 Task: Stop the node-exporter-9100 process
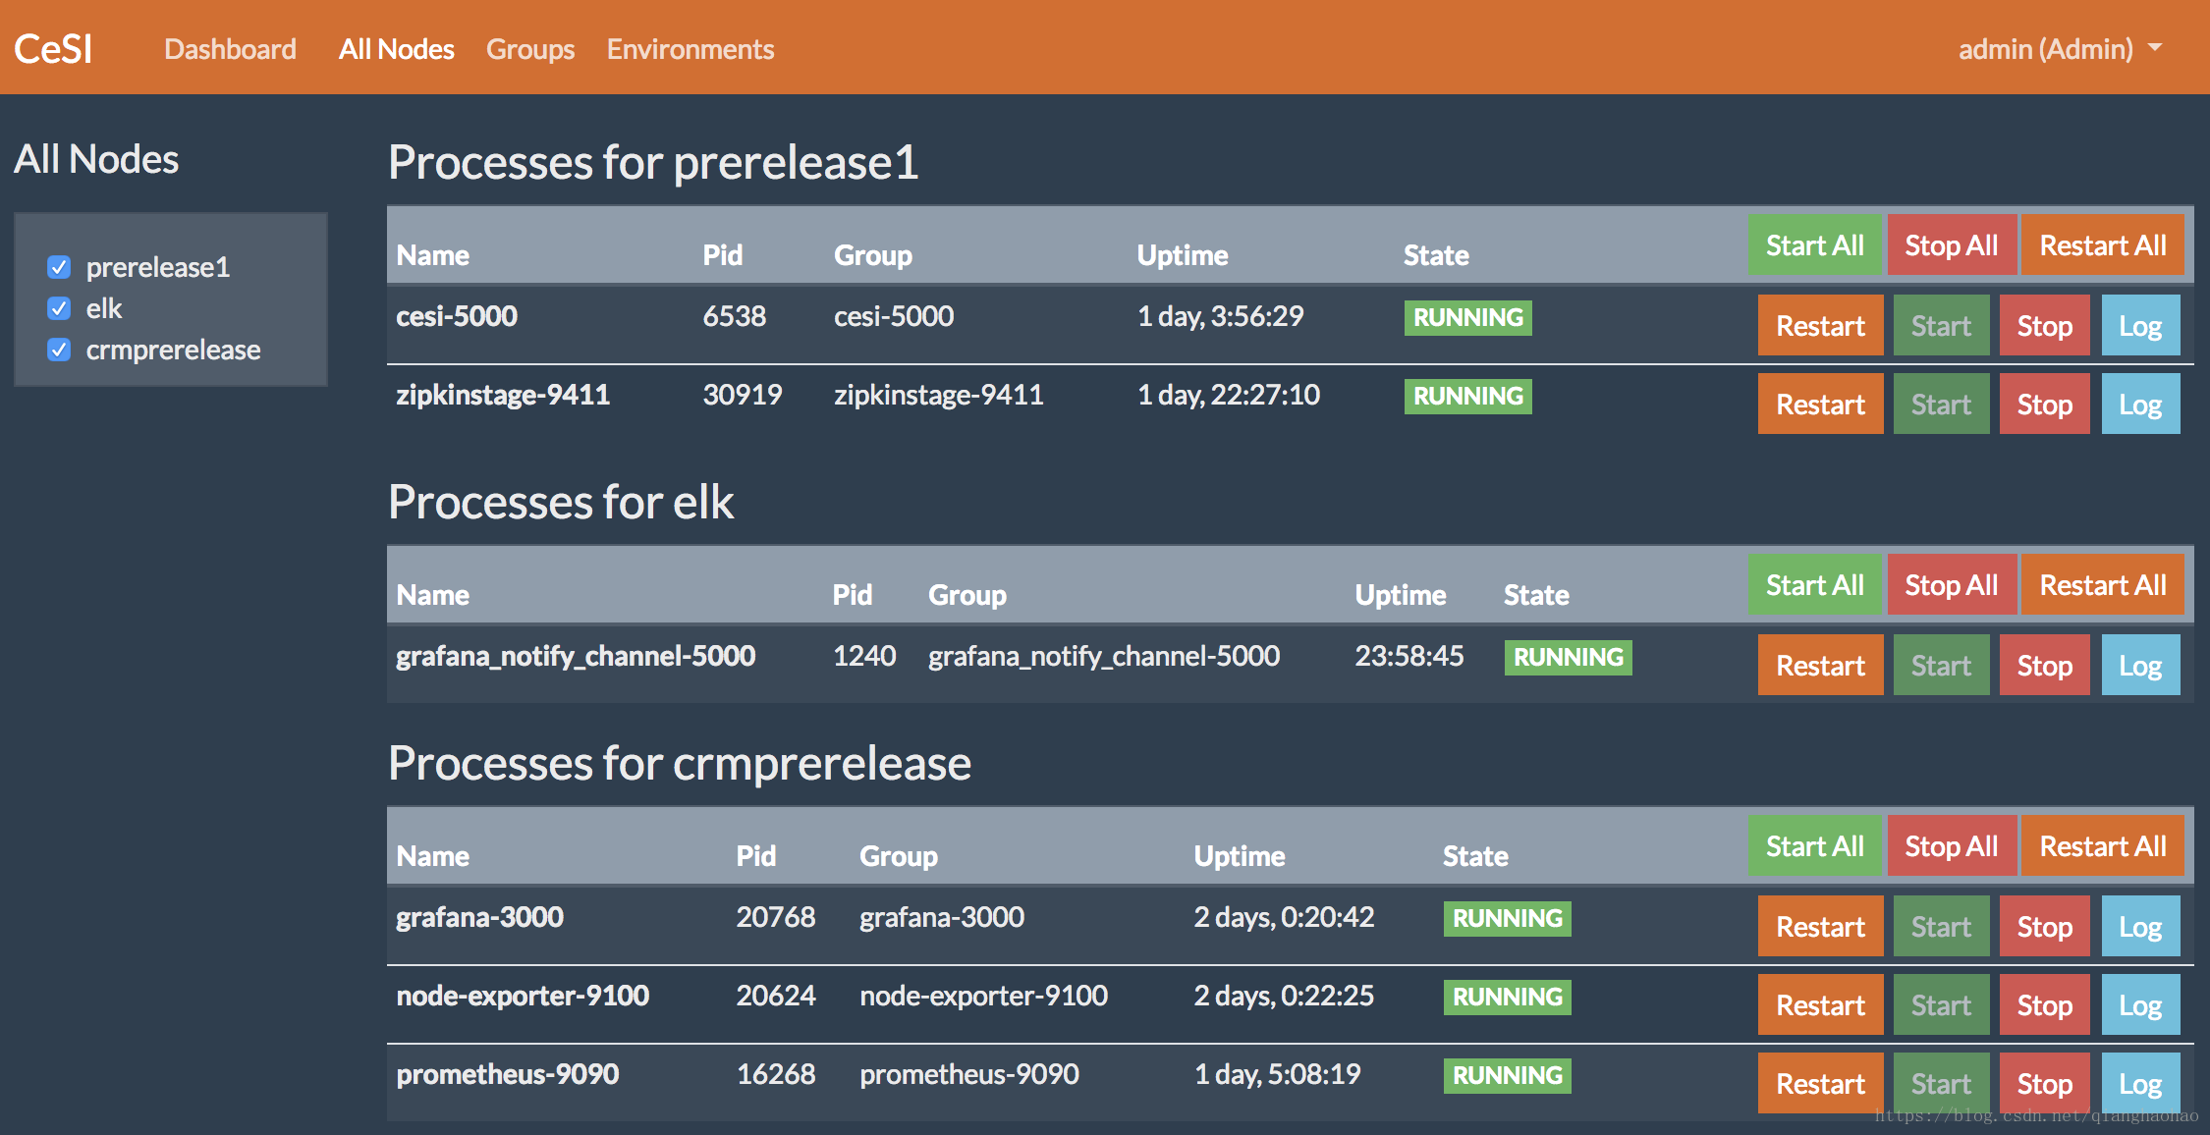[2044, 1004]
